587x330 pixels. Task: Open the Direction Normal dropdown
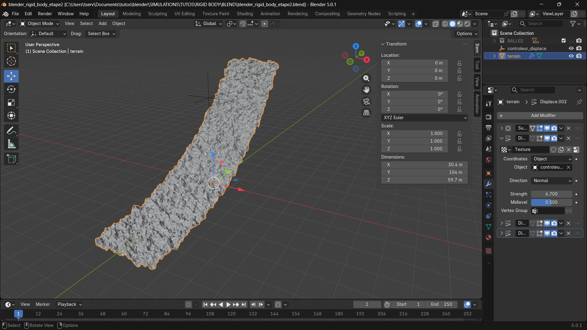pyautogui.click(x=552, y=181)
